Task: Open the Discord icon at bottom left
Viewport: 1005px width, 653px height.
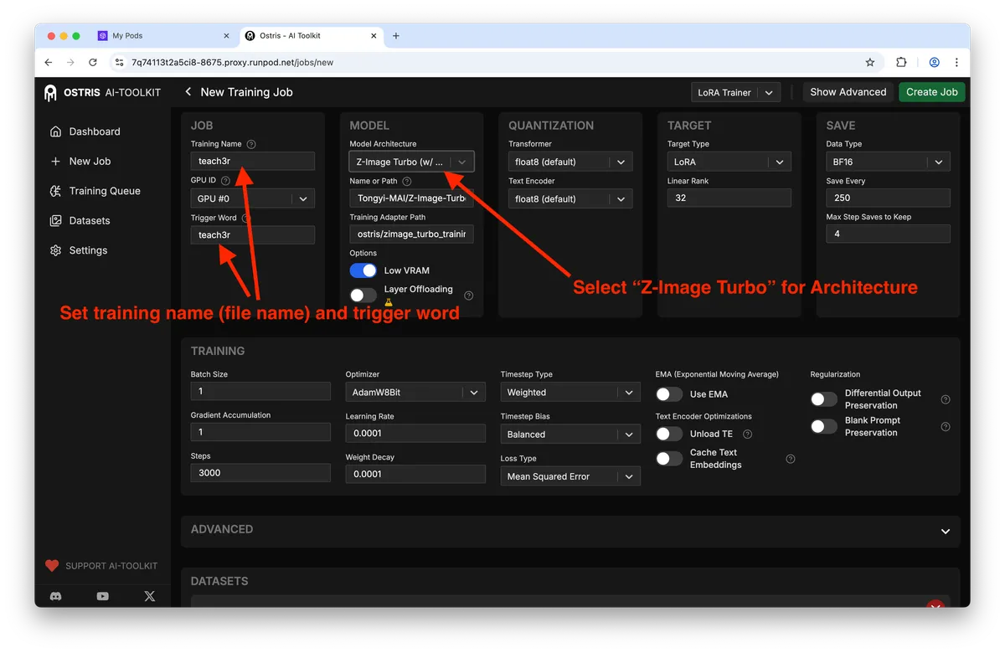Action: 55,596
